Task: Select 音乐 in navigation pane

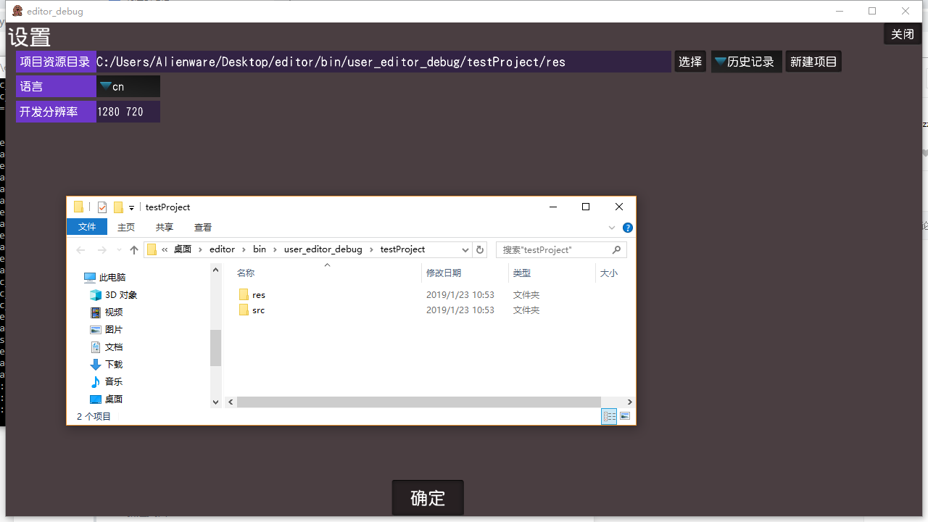Action: (106, 381)
